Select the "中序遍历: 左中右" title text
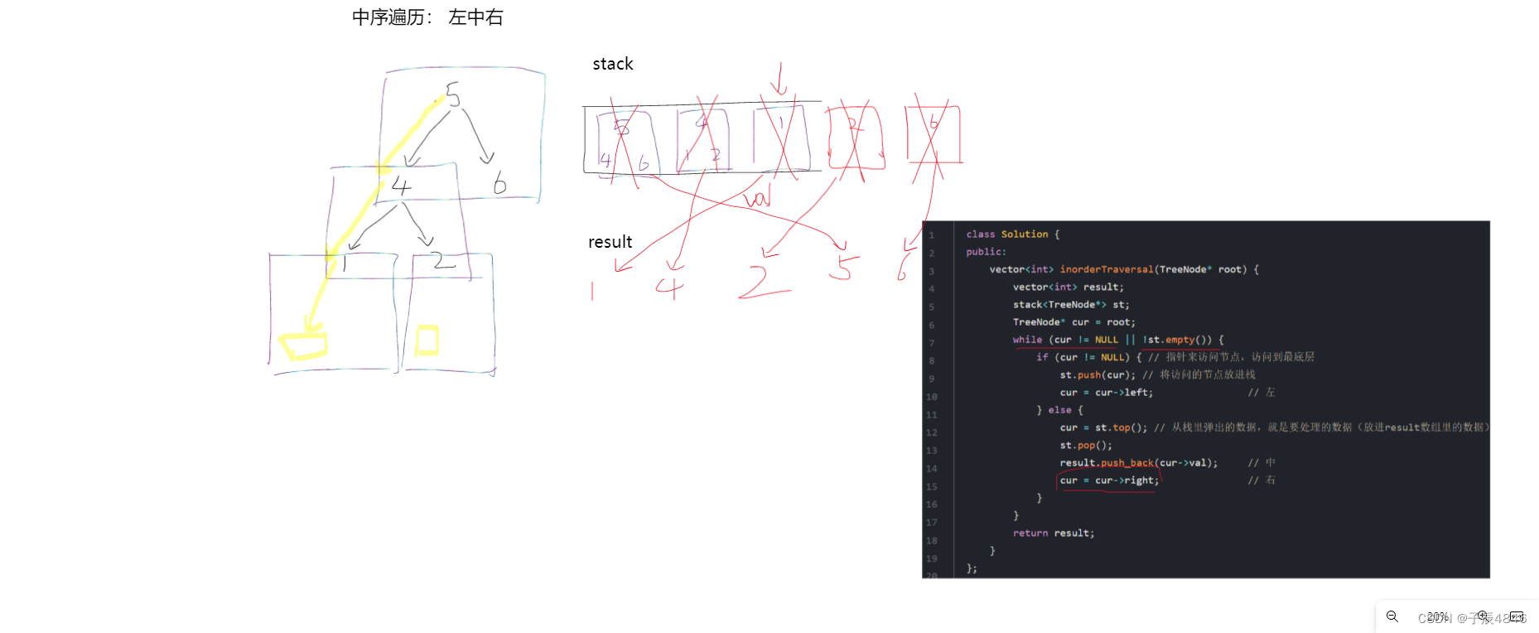 (427, 17)
